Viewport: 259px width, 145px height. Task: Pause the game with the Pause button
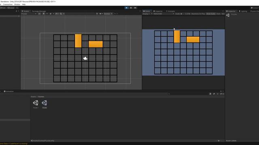(131, 8)
